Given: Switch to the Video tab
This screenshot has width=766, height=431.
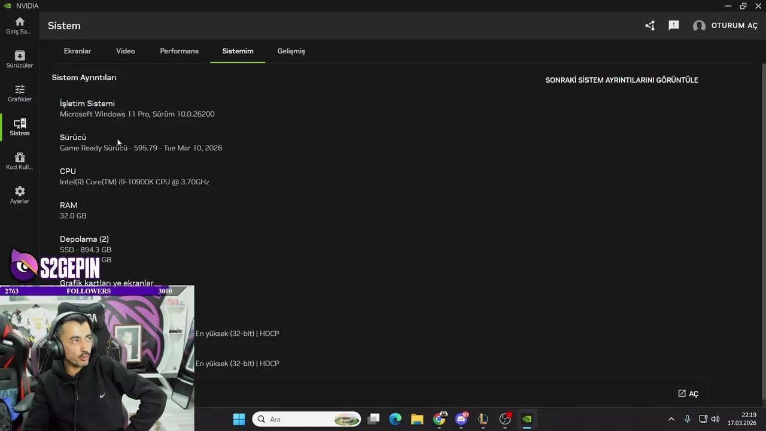Looking at the screenshot, I should point(125,51).
